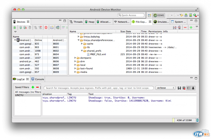Start method profiling with the red-dot threads icon
This screenshot has width=211, height=139.
(x=40, y=28)
